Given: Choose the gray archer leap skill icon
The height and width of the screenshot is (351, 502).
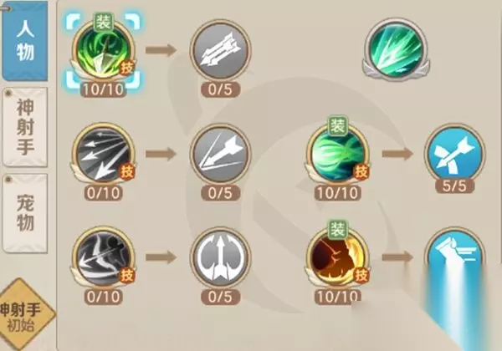Looking at the screenshot, I should (x=103, y=257).
